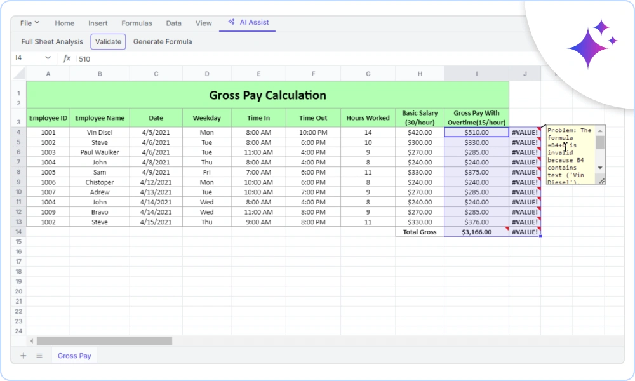Switch to the Formulas tab
This screenshot has height=381, width=635.
click(x=137, y=23)
